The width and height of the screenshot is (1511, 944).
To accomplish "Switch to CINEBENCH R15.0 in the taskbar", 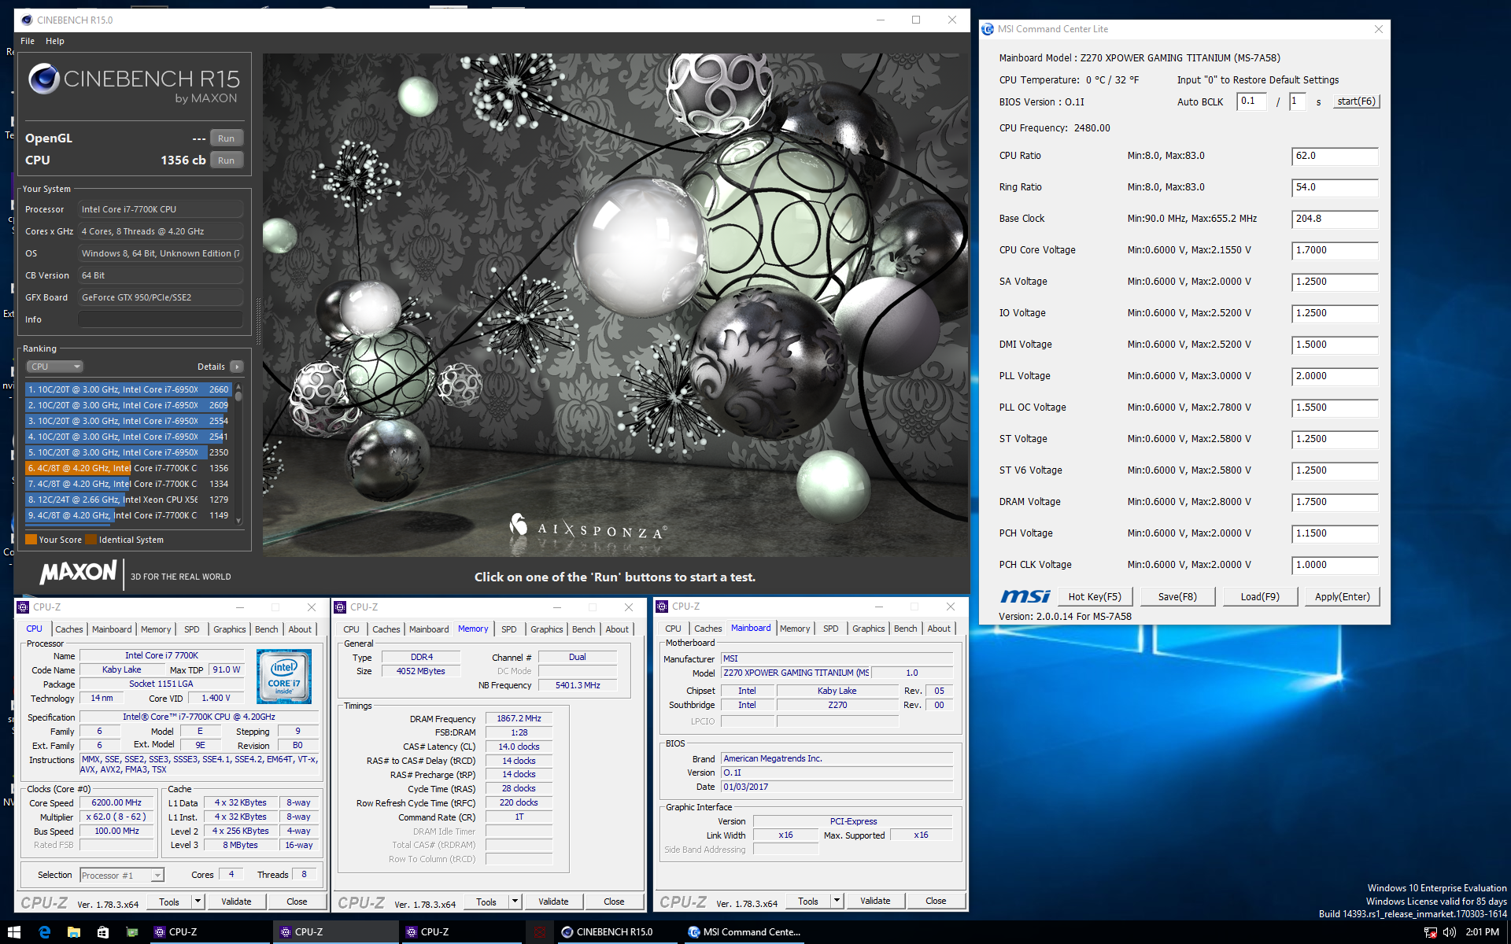I will 617,932.
